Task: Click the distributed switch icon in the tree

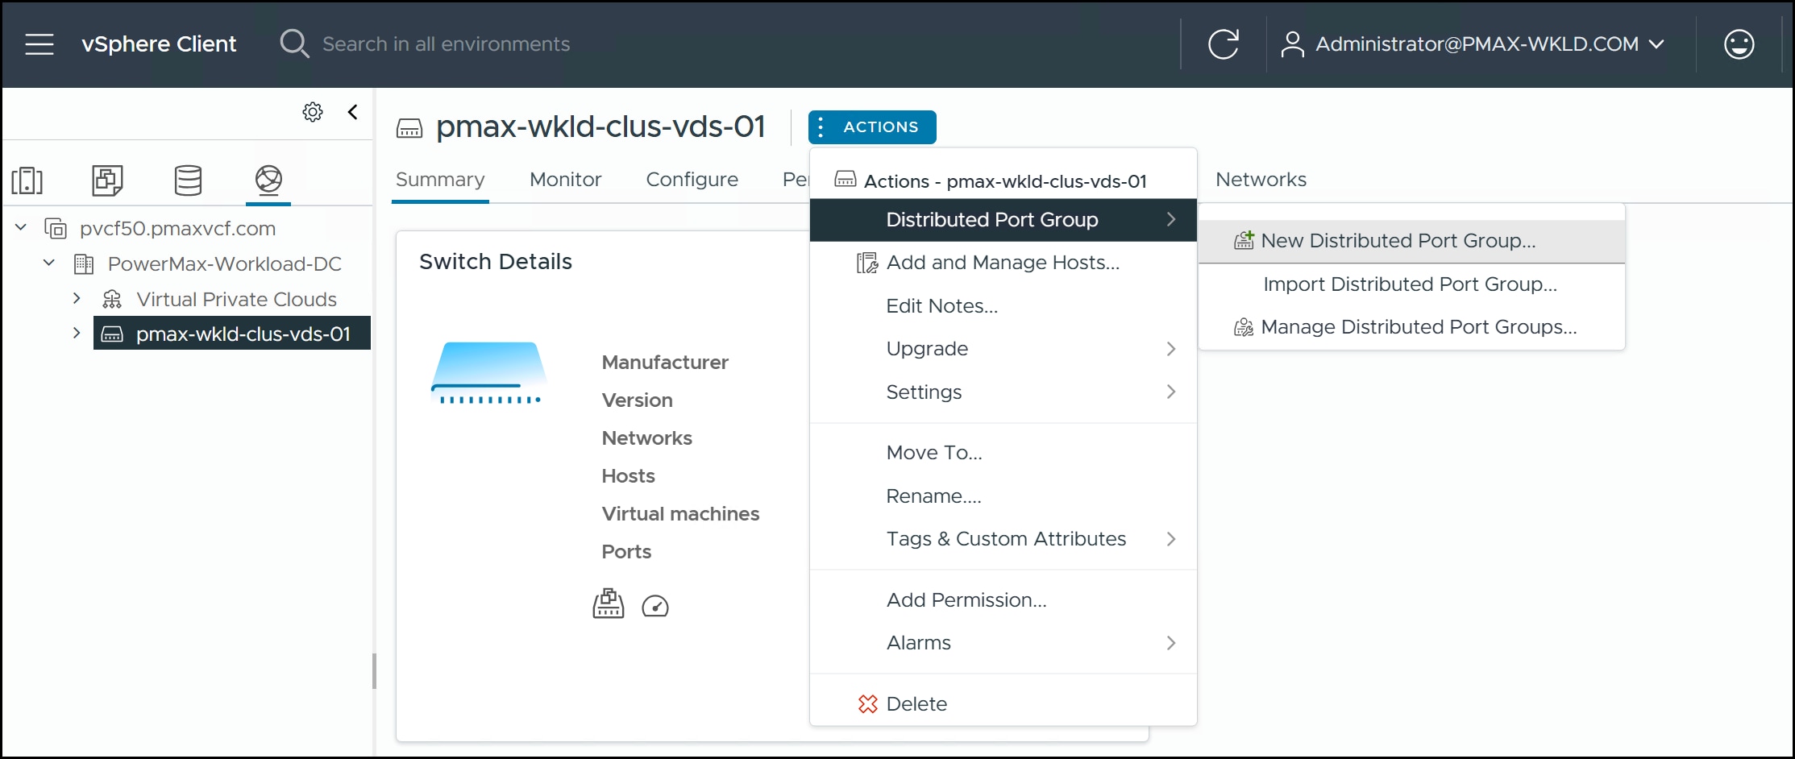Action: pyautogui.click(x=112, y=334)
